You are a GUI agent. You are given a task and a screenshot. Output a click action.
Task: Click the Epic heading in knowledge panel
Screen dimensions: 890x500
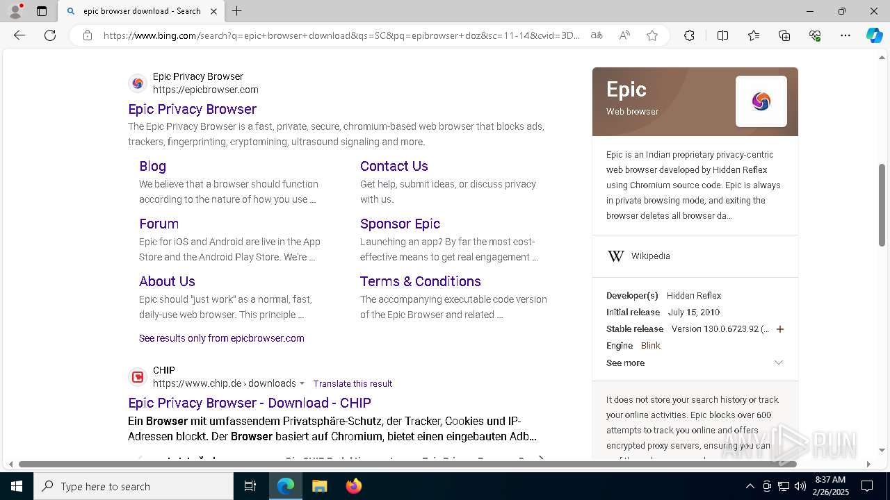coord(626,90)
